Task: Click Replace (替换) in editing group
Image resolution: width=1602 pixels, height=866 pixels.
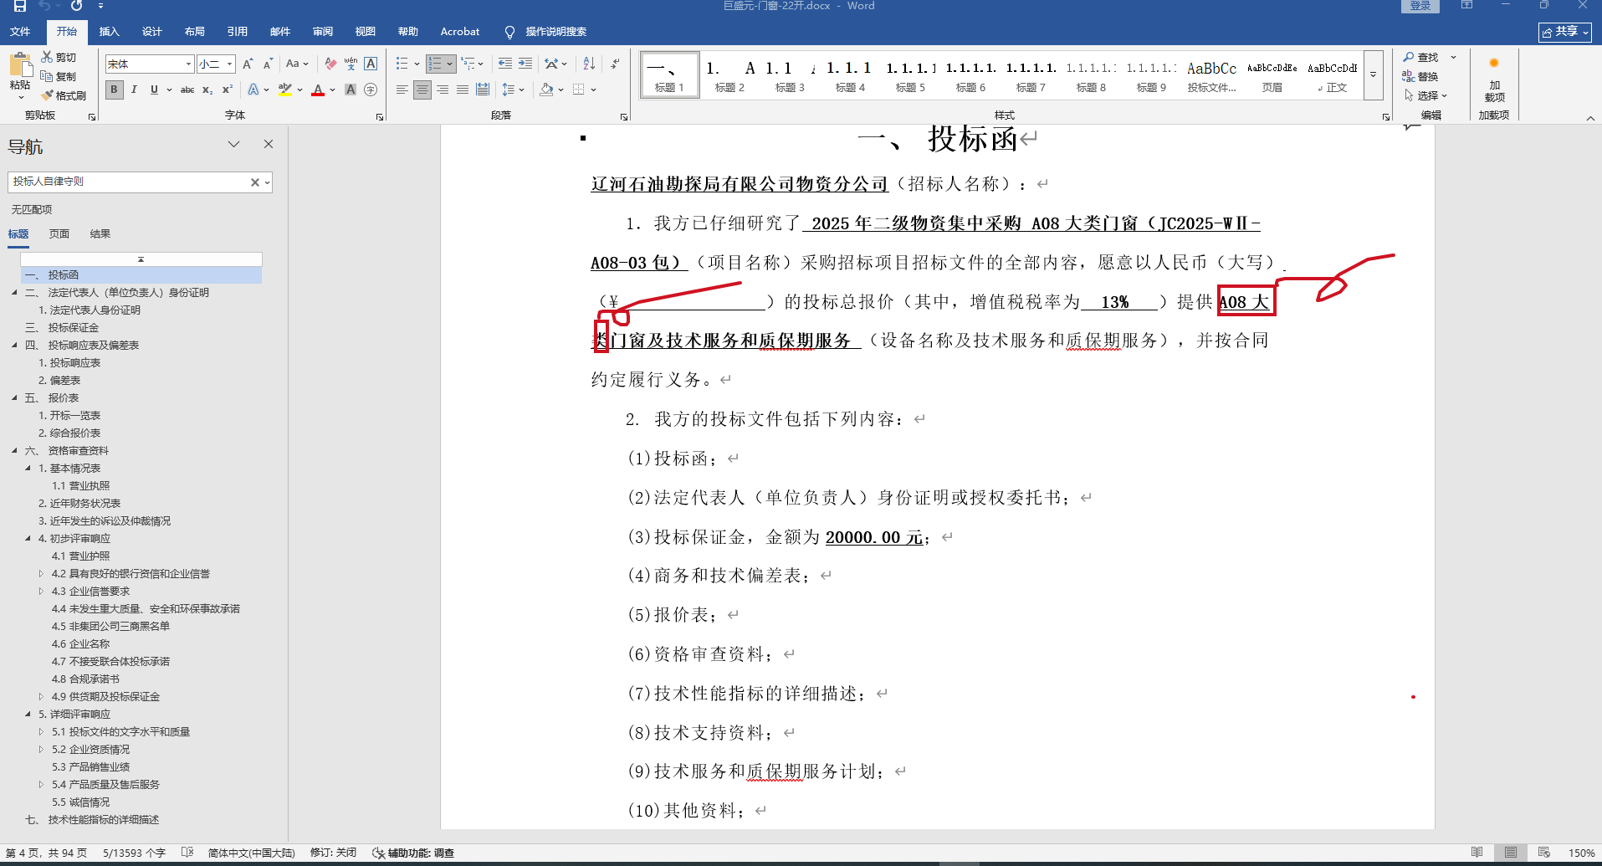Action: pyautogui.click(x=1420, y=76)
